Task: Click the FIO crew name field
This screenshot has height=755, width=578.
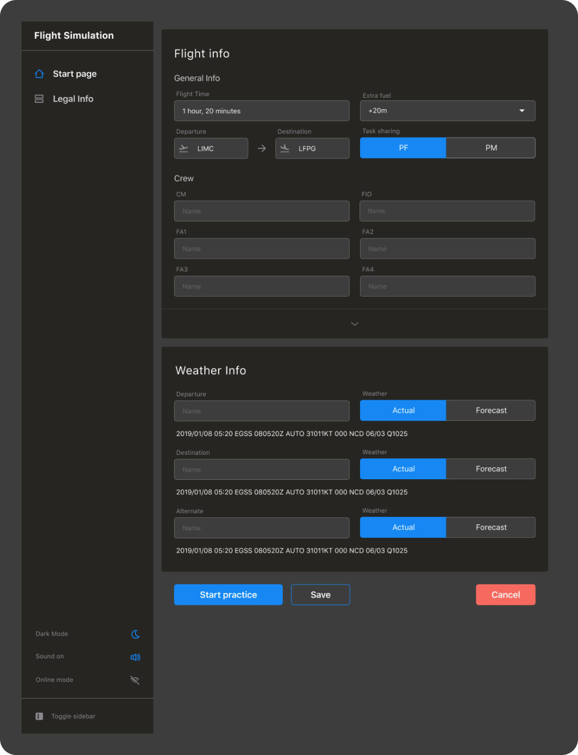Action: click(447, 211)
